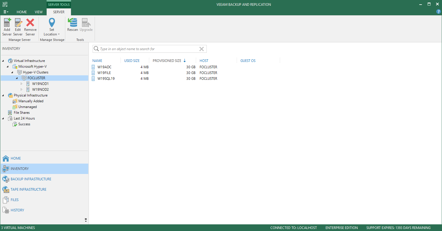The height and width of the screenshot is (231, 442).
Task: Select the SERVER ribbon tab
Action: pos(59,12)
